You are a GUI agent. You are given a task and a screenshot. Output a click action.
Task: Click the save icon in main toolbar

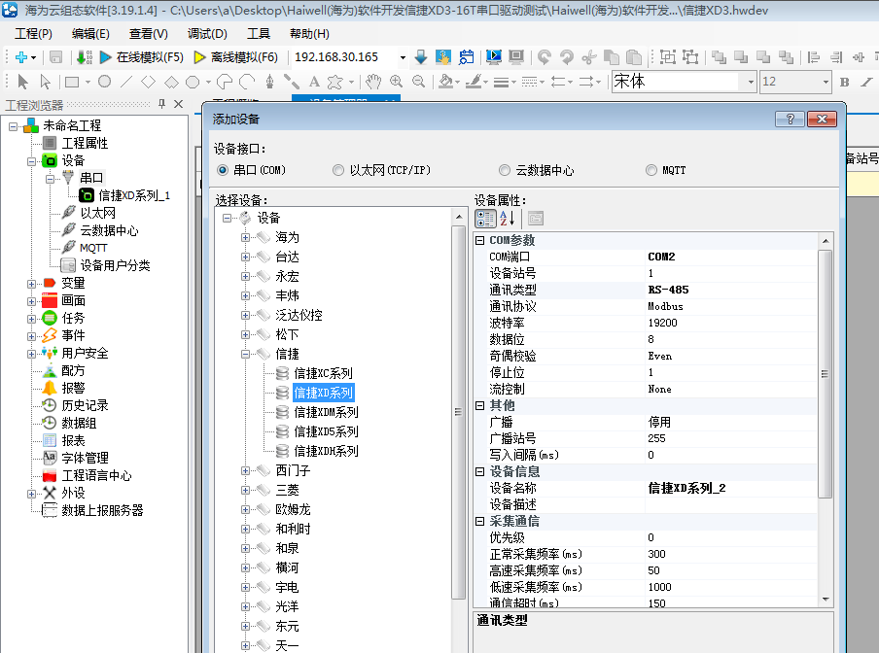click(55, 57)
